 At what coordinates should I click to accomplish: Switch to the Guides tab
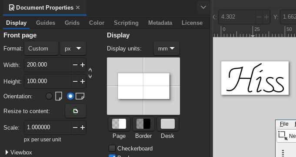(x=46, y=23)
